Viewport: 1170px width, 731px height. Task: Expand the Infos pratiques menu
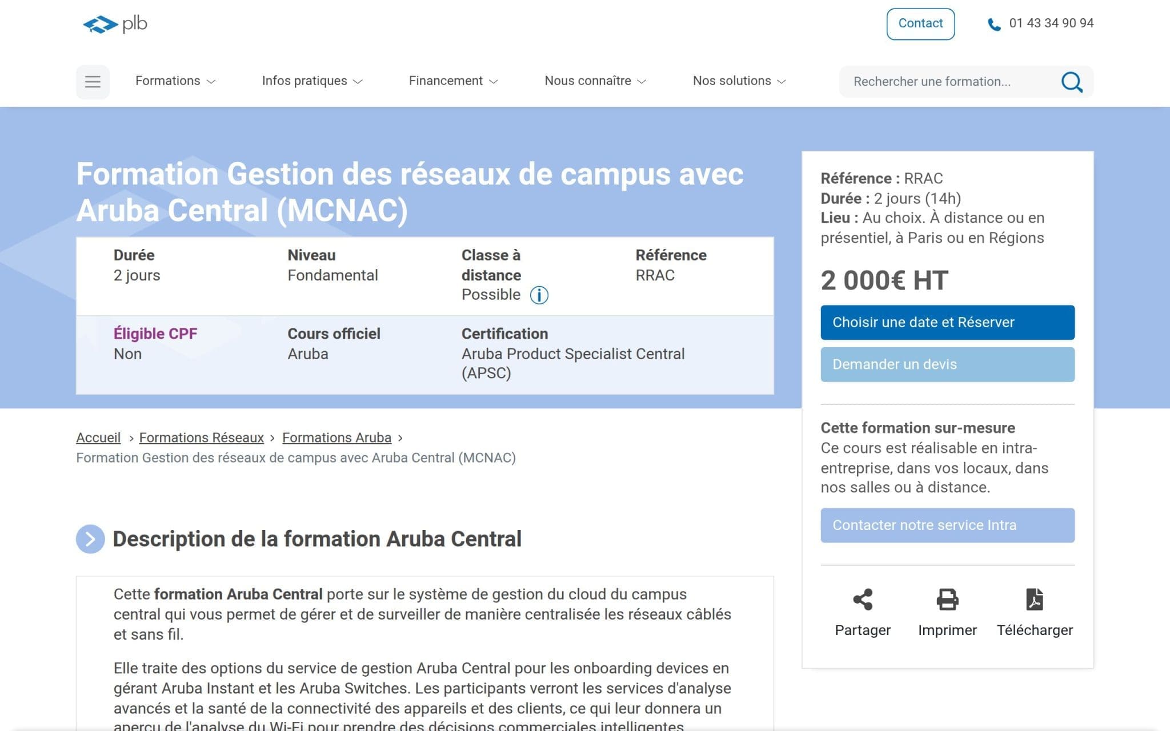(312, 81)
